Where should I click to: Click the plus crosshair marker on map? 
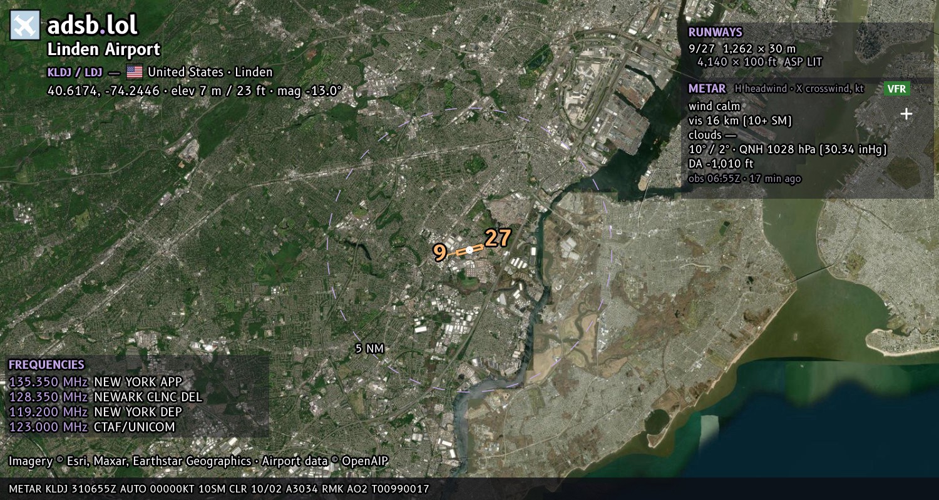pyautogui.click(x=906, y=114)
